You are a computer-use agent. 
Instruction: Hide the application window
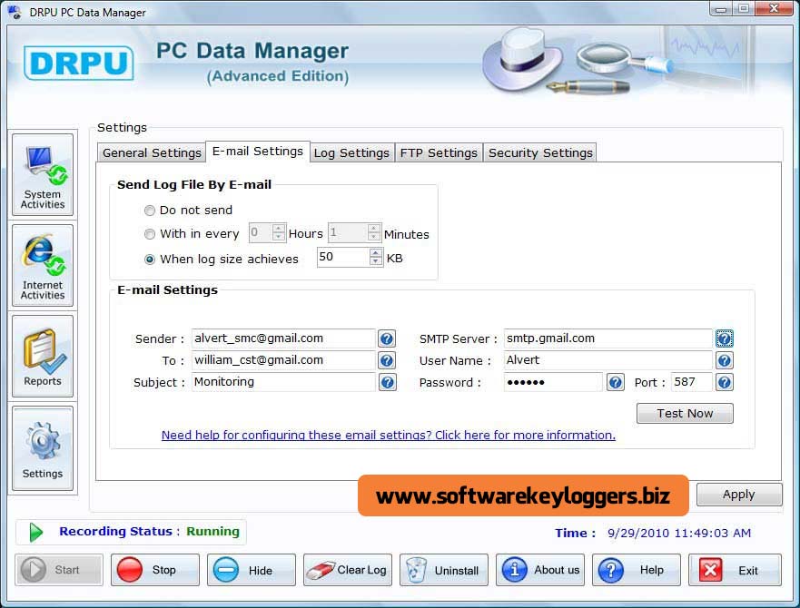252,570
